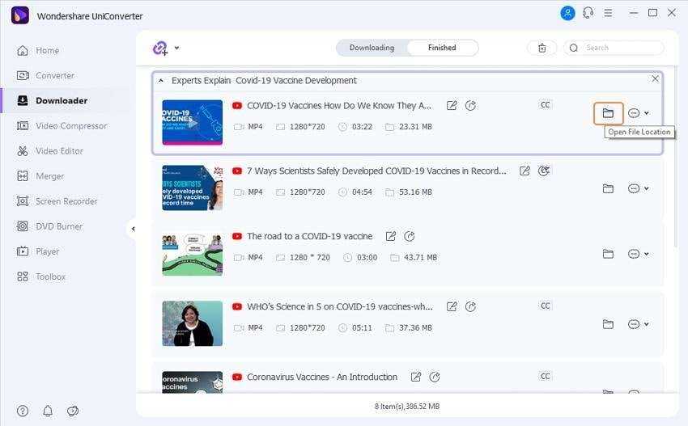Screen dimensions: 688x426
Task: Toggle CC badge on Coronavirus Vaccines video
Action: point(546,377)
